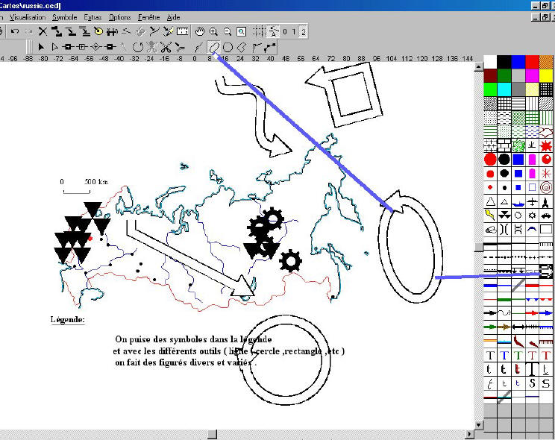Screen dimensions: 555x440
Task: Click the zoom in magnifier
Action: point(213,31)
